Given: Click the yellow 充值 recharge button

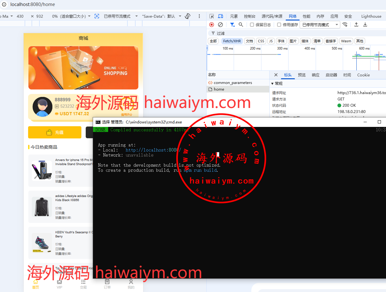Looking at the screenshot, I should pos(55,132).
